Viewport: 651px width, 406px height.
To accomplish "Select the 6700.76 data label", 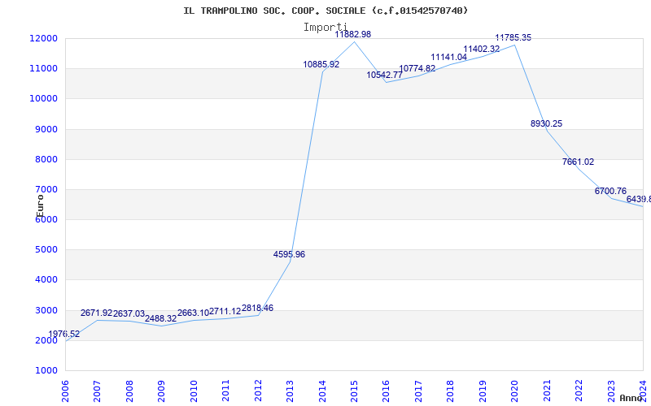I will 611,191.
